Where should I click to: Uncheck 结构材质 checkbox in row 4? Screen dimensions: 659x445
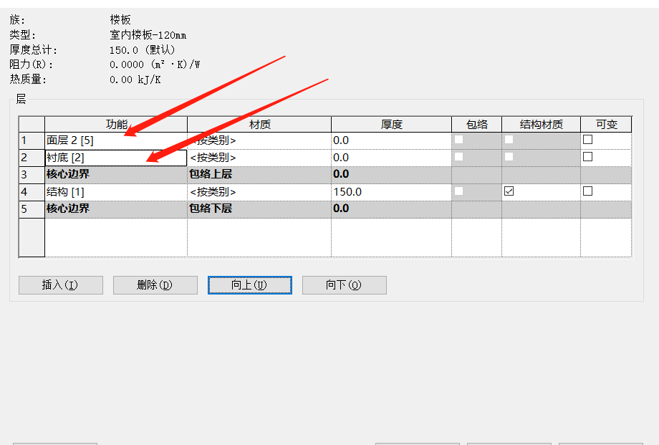(509, 191)
